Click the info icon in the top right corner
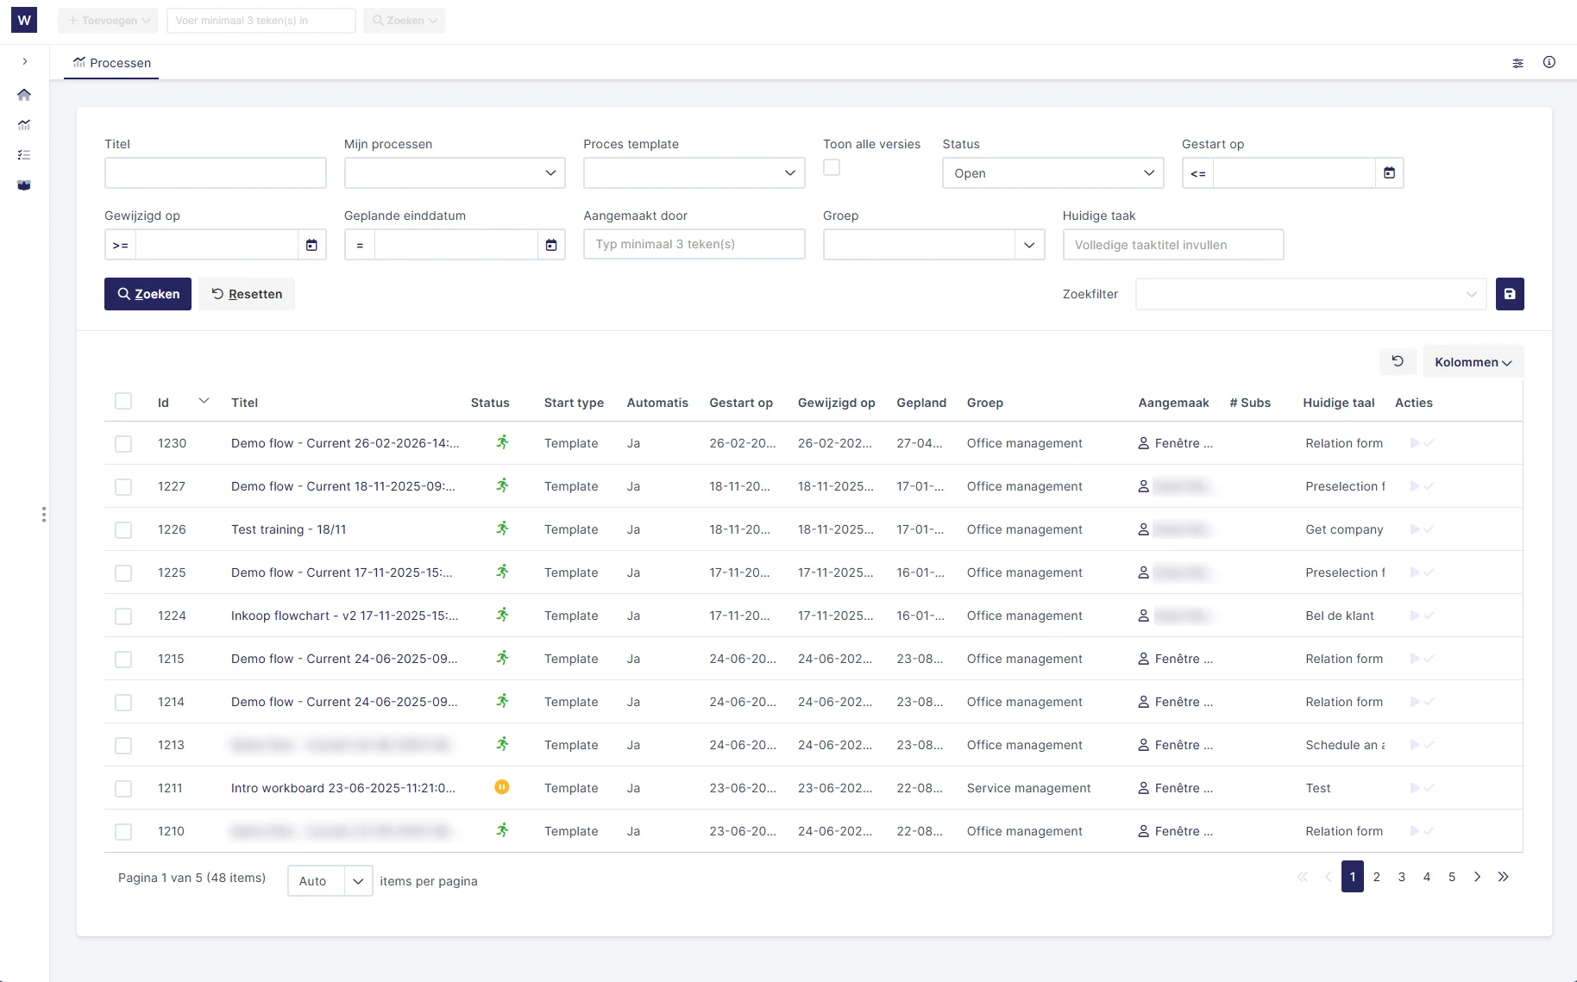Screen dimensions: 1577x982 click(1549, 63)
